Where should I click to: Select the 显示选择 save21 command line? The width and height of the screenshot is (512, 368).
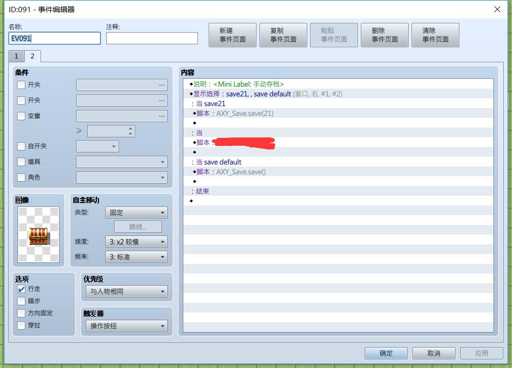338,94
